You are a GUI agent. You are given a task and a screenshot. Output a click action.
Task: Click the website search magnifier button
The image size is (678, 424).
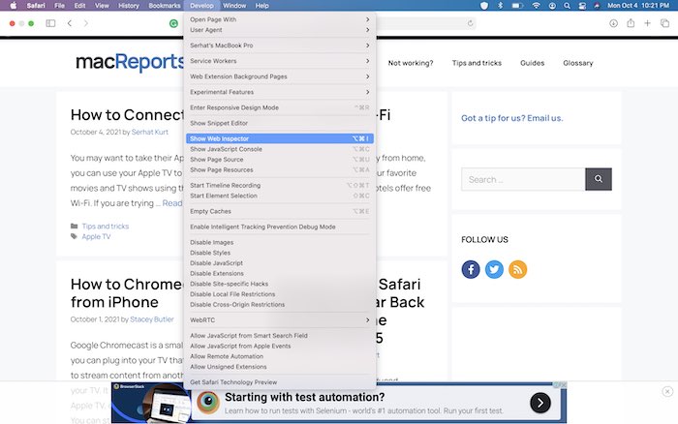tap(599, 179)
